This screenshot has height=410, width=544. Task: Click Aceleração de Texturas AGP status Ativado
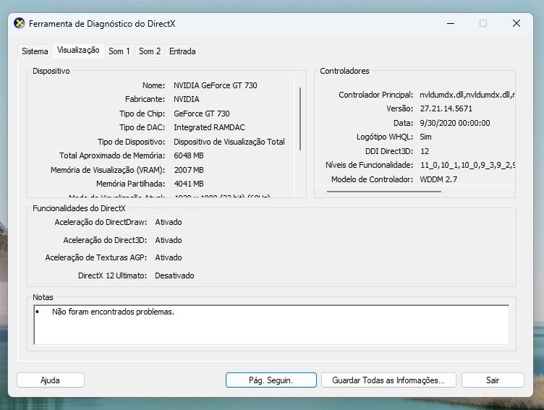point(169,257)
